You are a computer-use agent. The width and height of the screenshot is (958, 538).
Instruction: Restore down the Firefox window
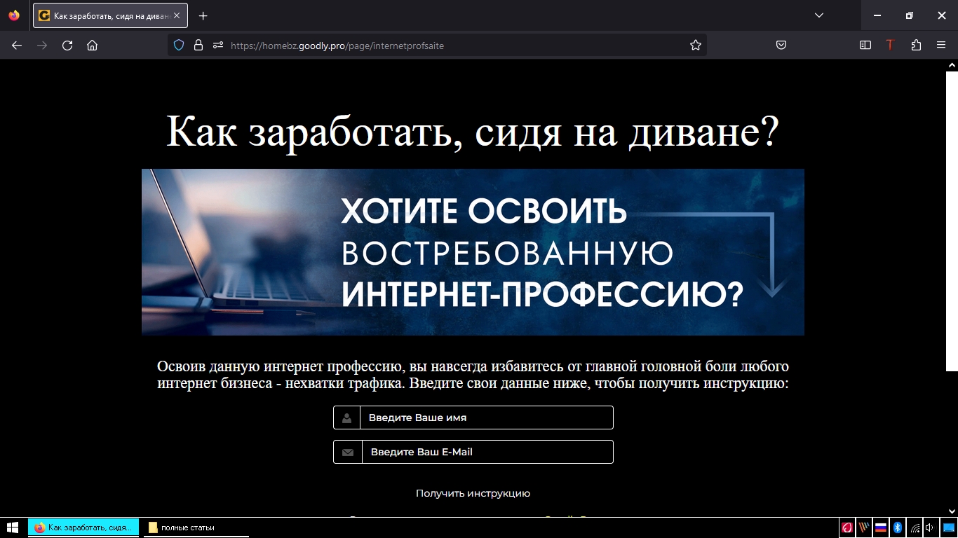point(909,15)
